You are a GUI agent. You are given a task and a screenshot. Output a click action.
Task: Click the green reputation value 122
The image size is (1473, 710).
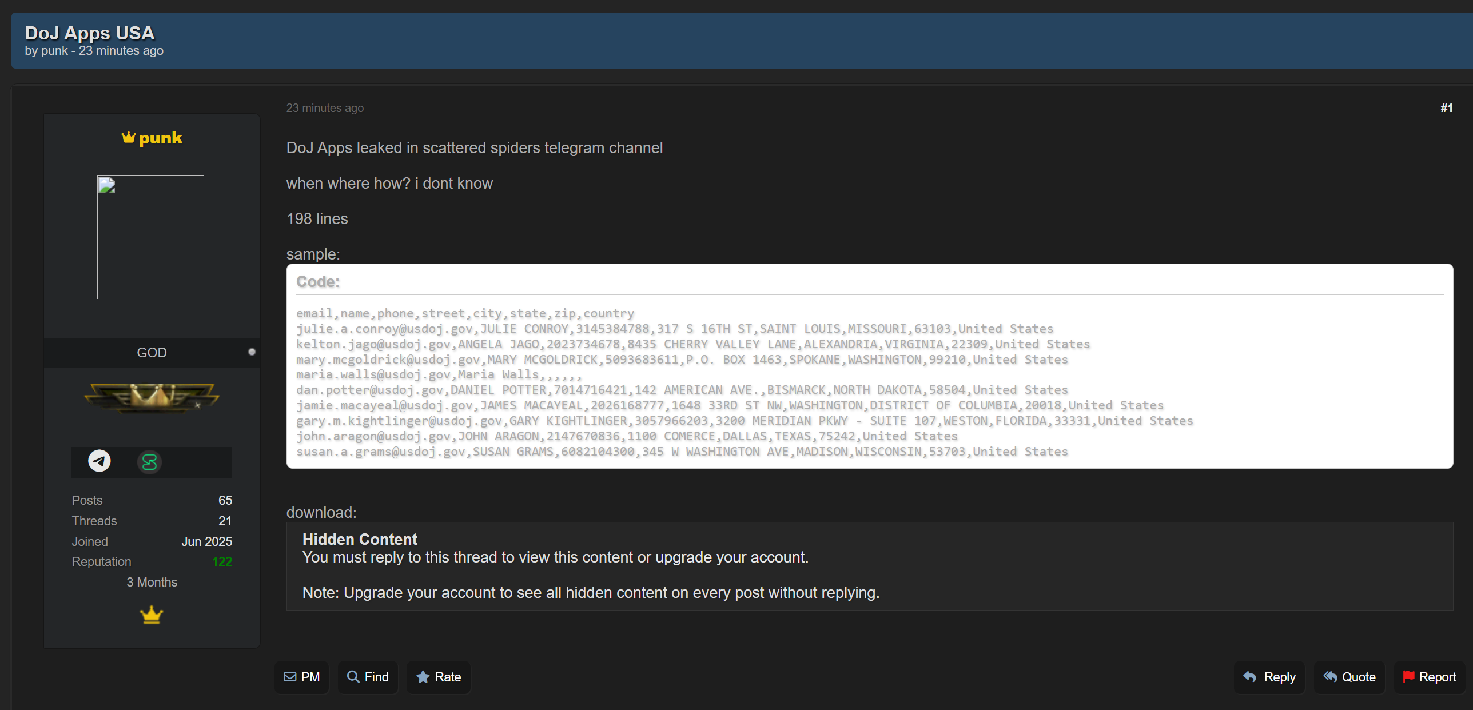click(222, 562)
